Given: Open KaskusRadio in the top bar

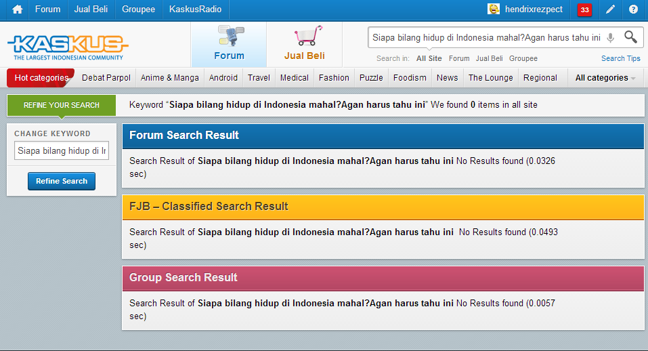Looking at the screenshot, I should 195,9.
